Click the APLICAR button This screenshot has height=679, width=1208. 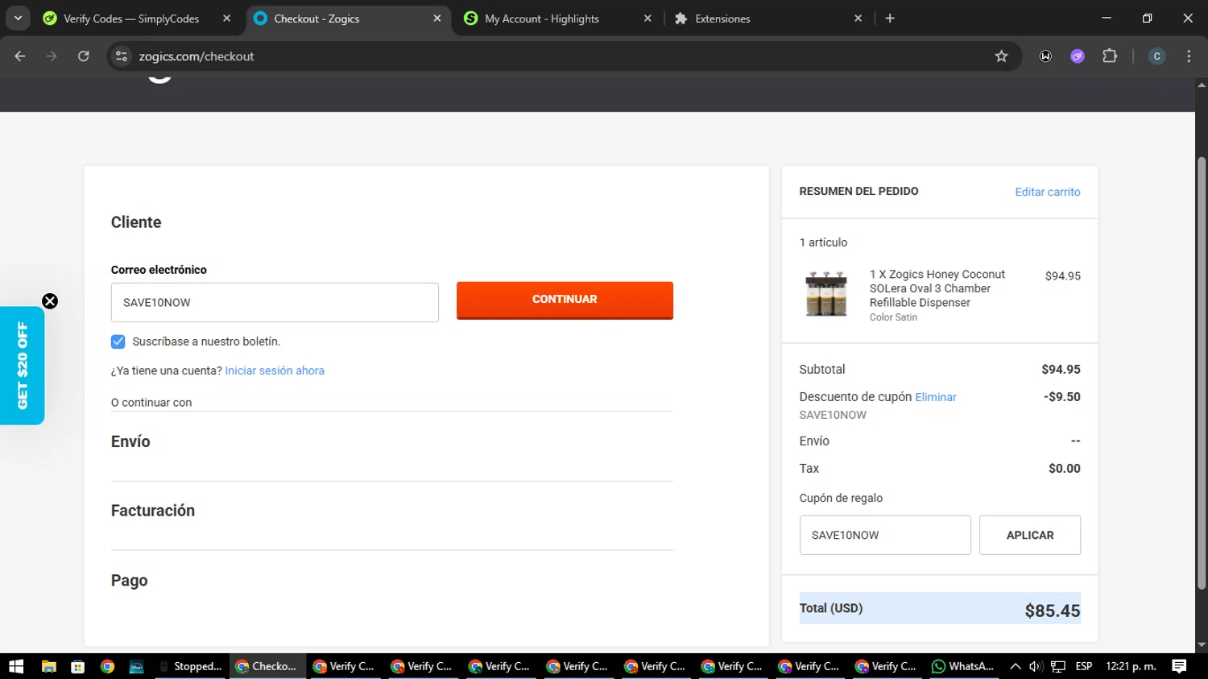[1030, 535]
